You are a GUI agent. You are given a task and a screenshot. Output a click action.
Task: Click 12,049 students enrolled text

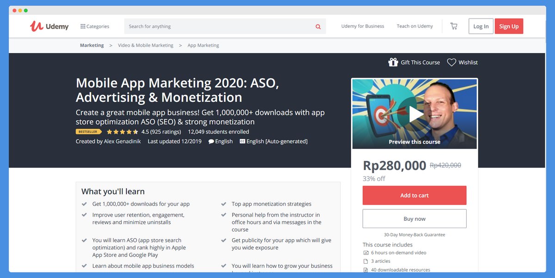pyautogui.click(x=218, y=132)
